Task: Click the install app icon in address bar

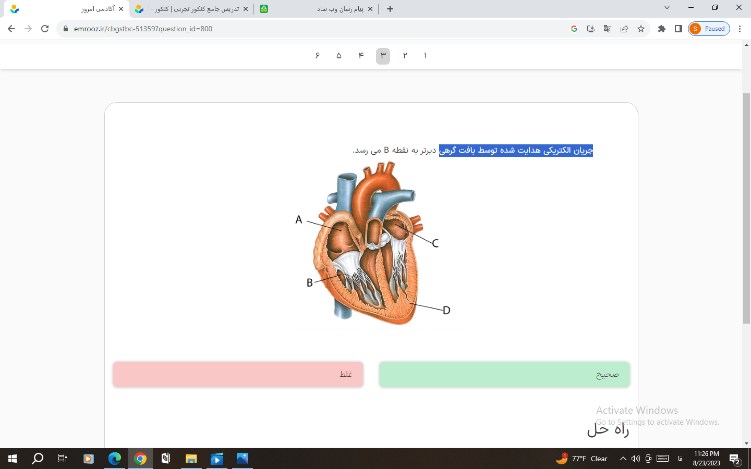Action: (x=590, y=29)
